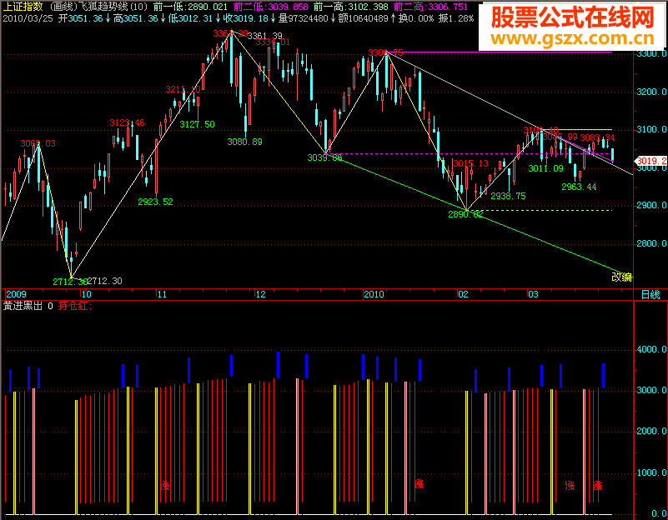
Task: Click the date 2010/03/25
Action: click(x=28, y=18)
